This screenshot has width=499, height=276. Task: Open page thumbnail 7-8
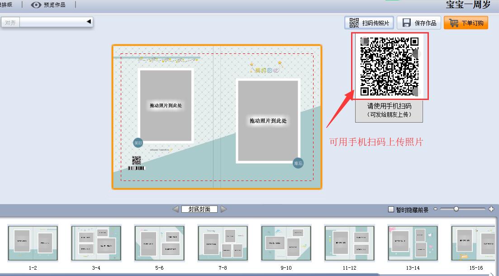[223, 243]
